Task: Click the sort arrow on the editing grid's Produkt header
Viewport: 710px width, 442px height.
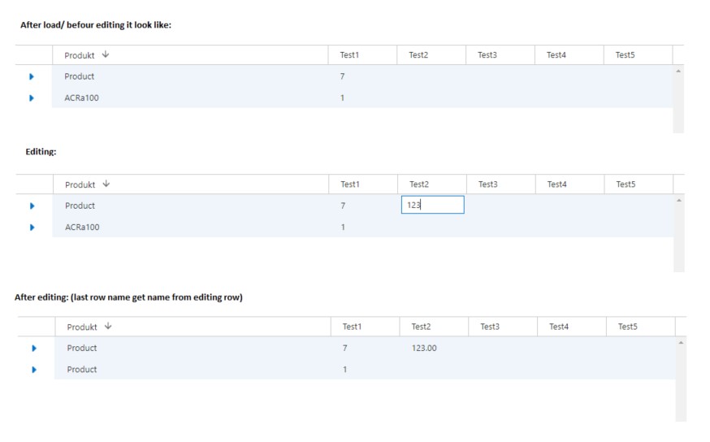Action: pyautogui.click(x=106, y=184)
